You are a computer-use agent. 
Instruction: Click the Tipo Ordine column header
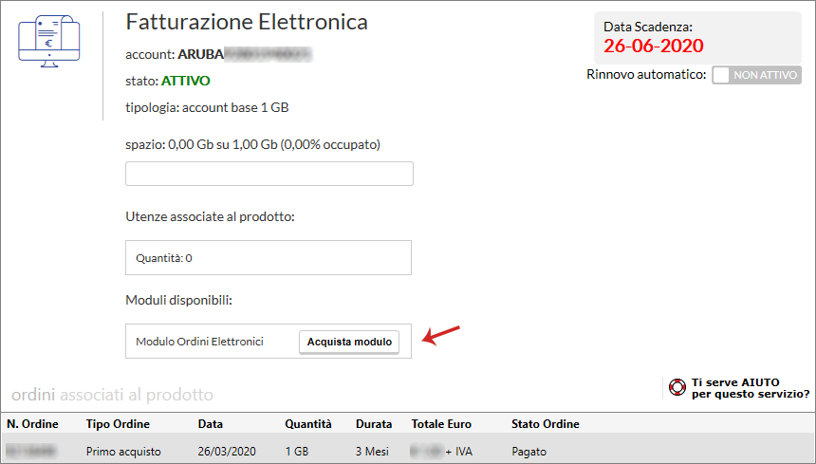[118, 424]
